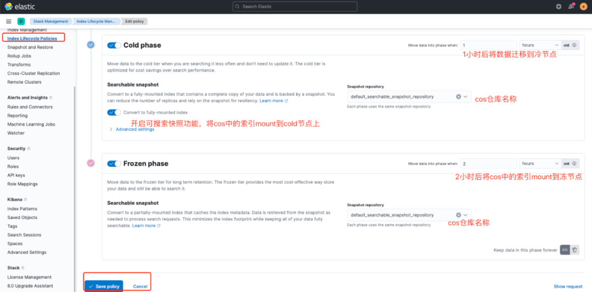The width and height of the screenshot is (592, 292).
Task: Open the newsfeed notifications icon
Action: [x=571, y=7]
